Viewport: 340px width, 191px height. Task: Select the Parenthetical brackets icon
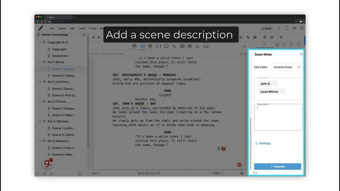[158, 46]
